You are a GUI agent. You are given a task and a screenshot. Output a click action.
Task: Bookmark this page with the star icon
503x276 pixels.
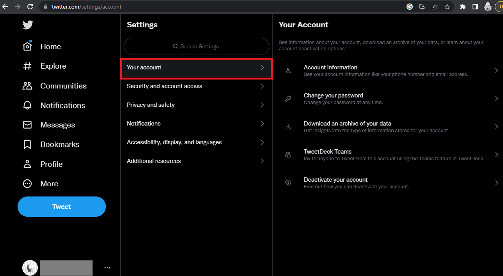pos(447,7)
